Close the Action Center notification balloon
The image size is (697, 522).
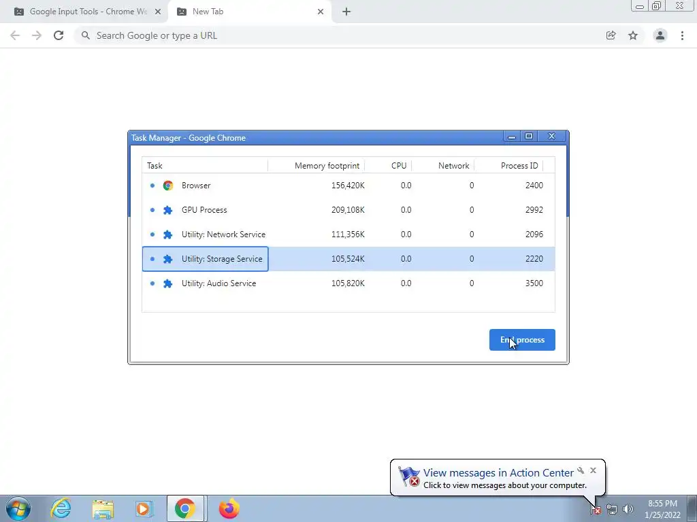click(593, 470)
